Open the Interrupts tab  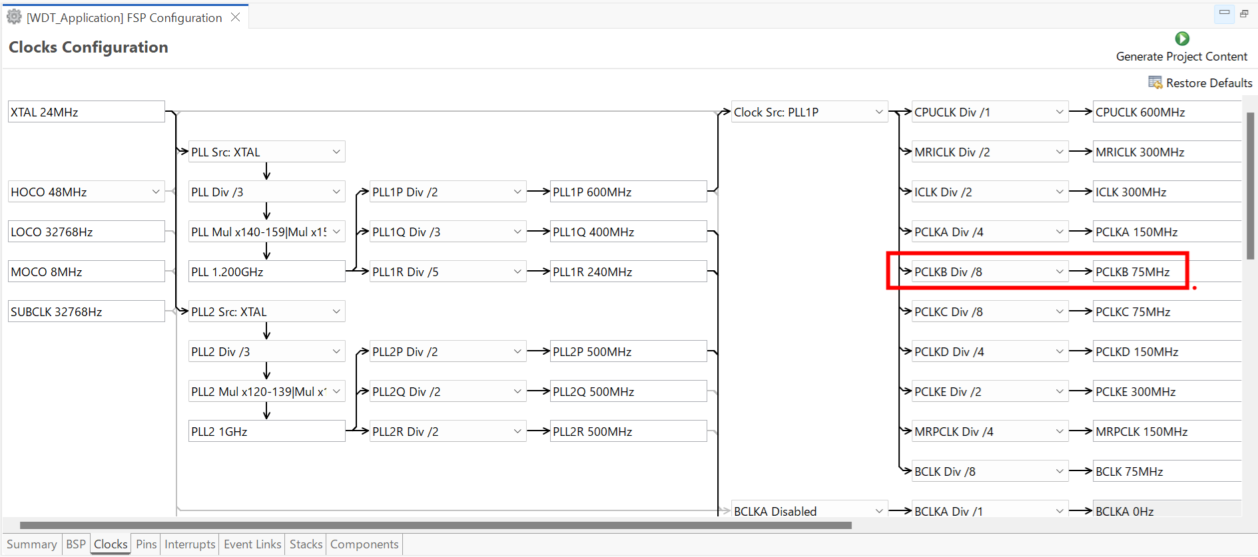[190, 544]
